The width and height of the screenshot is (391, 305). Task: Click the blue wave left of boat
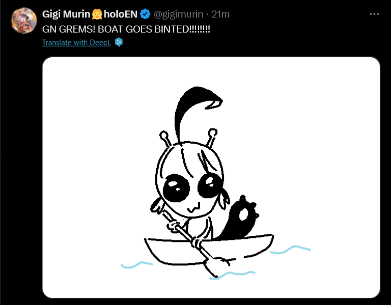click(137, 265)
